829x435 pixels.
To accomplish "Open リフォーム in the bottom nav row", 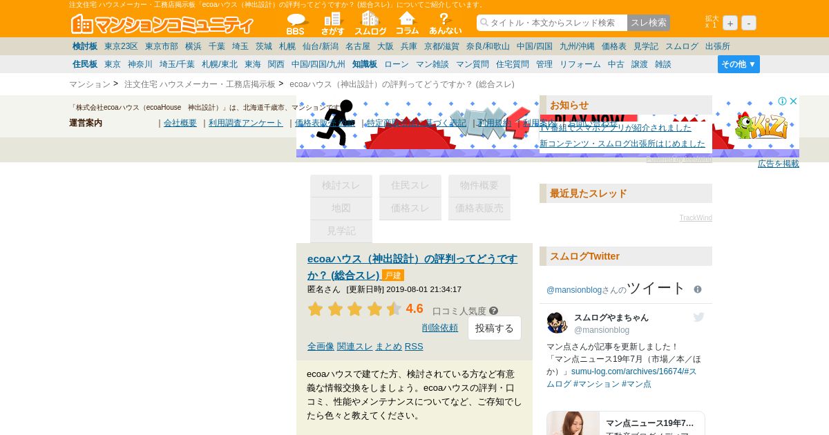I will (580, 64).
